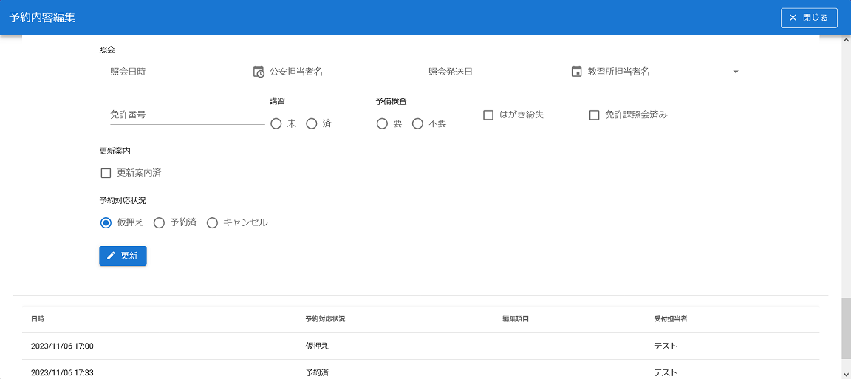Open the 照会日時 date-time picker icon

(259, 72)
